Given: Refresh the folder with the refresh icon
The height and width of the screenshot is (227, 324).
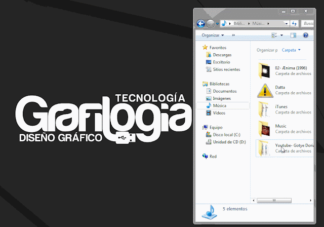Looking at the screenshot, I should pos(294,24).
